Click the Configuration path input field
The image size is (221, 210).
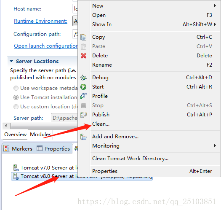click(75, 34)
